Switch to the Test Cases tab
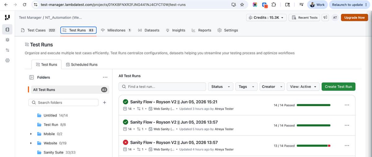The width and height of the screenshot is (372, 157). click(x=38, y=30)
